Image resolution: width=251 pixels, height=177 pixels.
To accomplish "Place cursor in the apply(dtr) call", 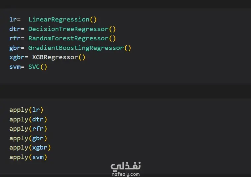I will (x=28, y=119).
